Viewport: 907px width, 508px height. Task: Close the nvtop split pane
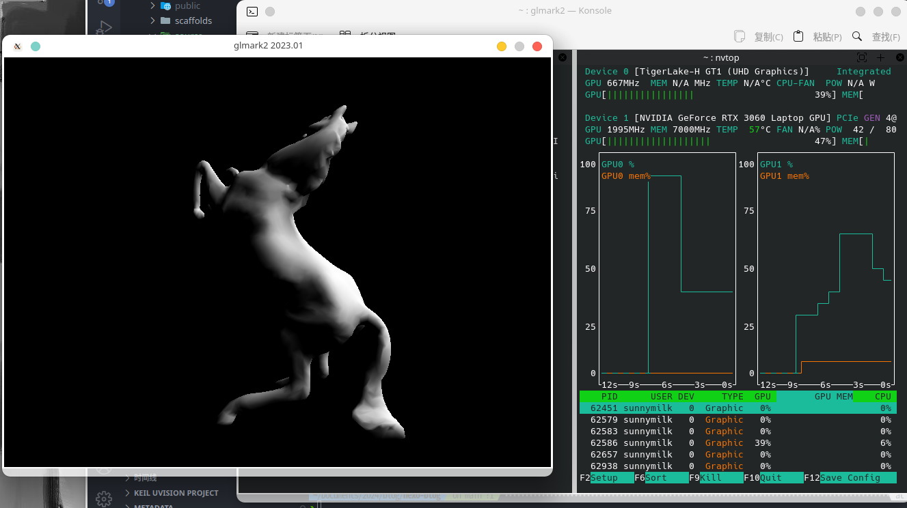pyautogui.click(x=899, y=58)
